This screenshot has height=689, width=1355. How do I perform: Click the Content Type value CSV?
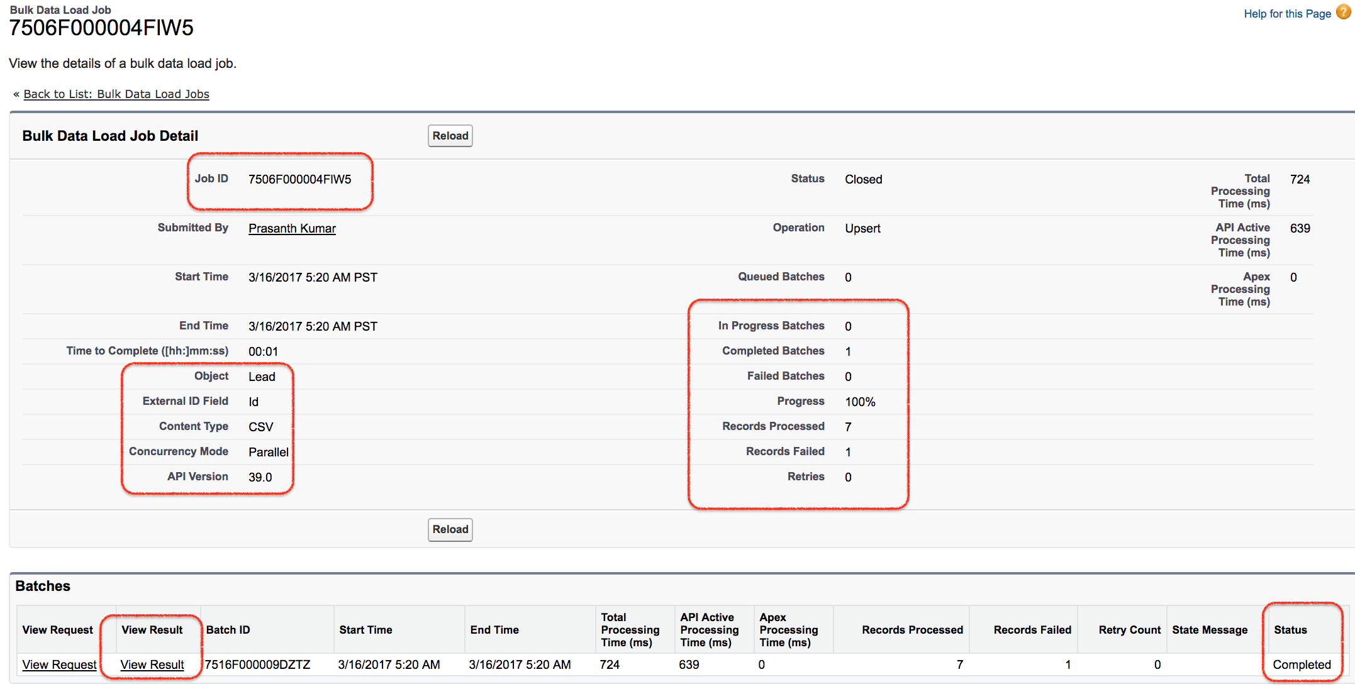[260, 427]
